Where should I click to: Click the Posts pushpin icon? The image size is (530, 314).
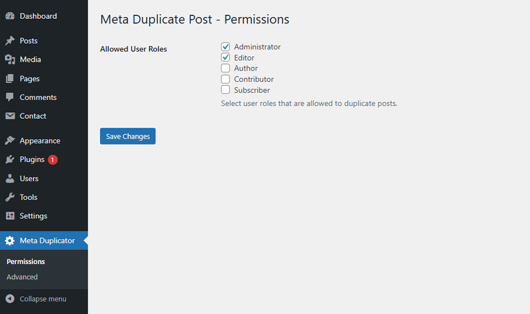point(10,41)
